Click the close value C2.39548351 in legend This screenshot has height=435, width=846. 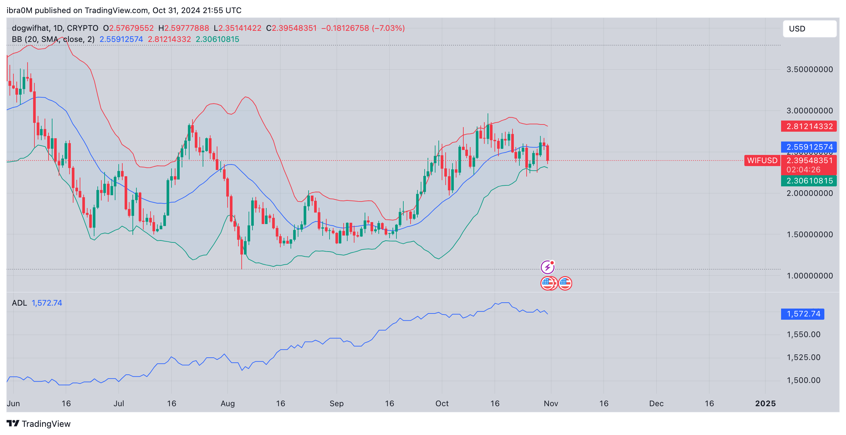tap(291, 28)
